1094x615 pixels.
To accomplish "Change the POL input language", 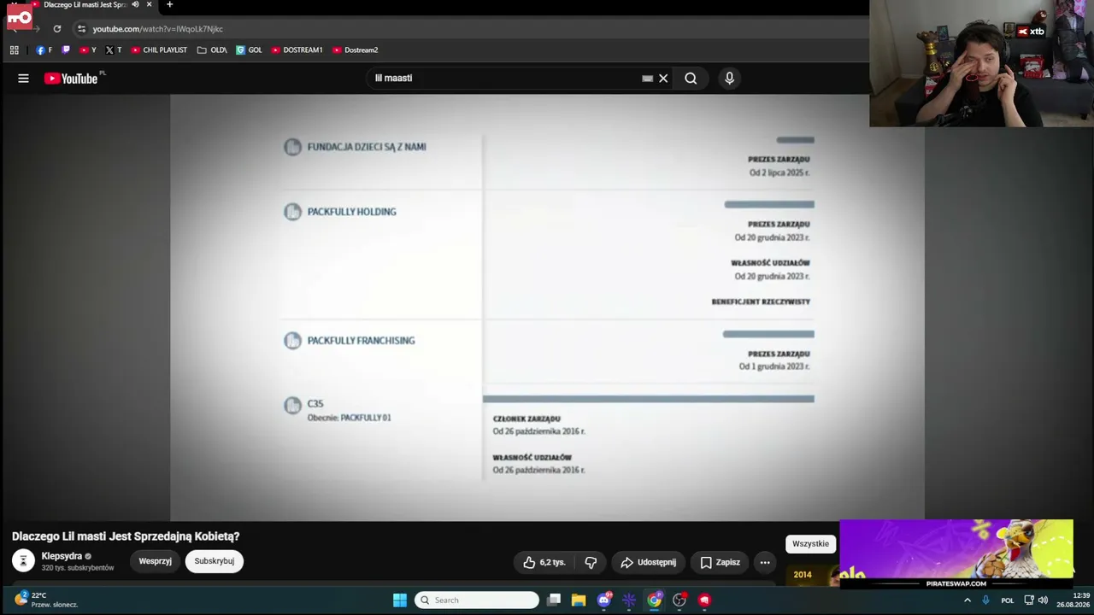I will (1008, 600).
